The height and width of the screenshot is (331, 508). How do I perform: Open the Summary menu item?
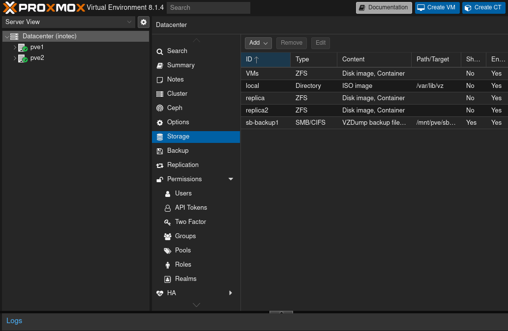196,65
